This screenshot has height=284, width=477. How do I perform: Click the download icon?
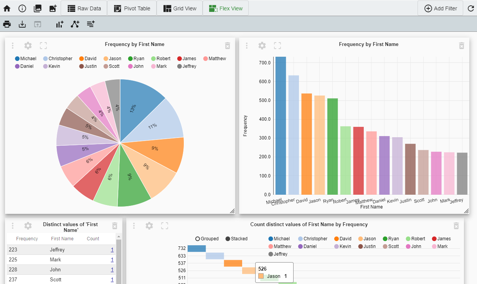[x=22, y=24]
